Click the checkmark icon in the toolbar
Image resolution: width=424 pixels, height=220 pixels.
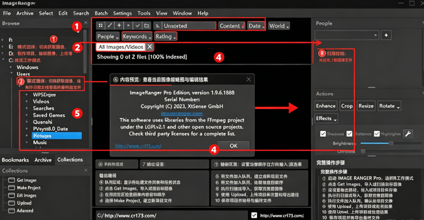tap(137, 25)
